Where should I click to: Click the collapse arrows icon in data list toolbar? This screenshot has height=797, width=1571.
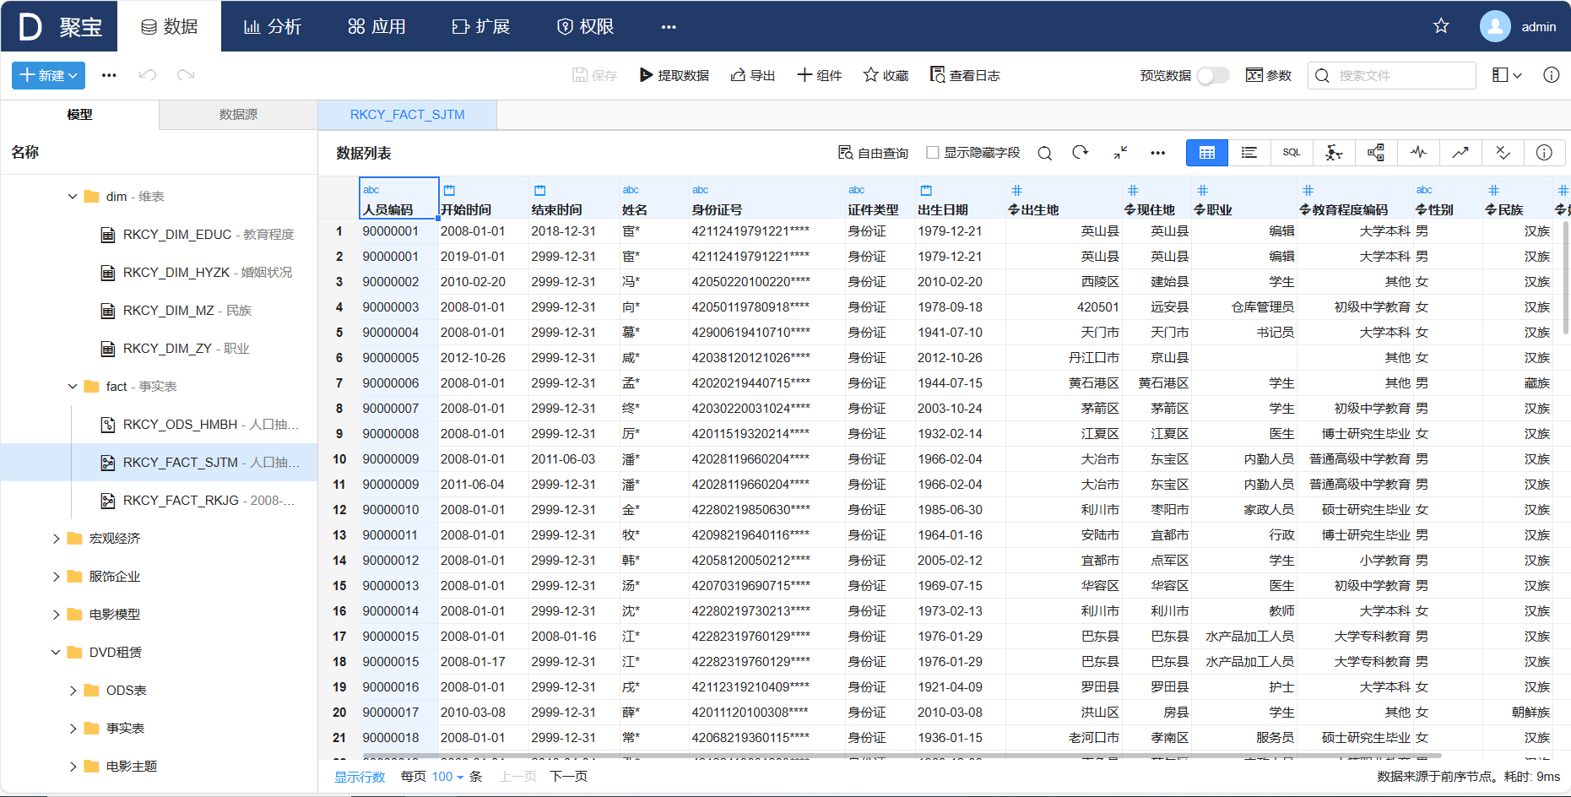(1120, 153)
